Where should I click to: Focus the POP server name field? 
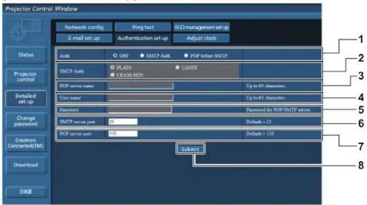pos(141,86)
